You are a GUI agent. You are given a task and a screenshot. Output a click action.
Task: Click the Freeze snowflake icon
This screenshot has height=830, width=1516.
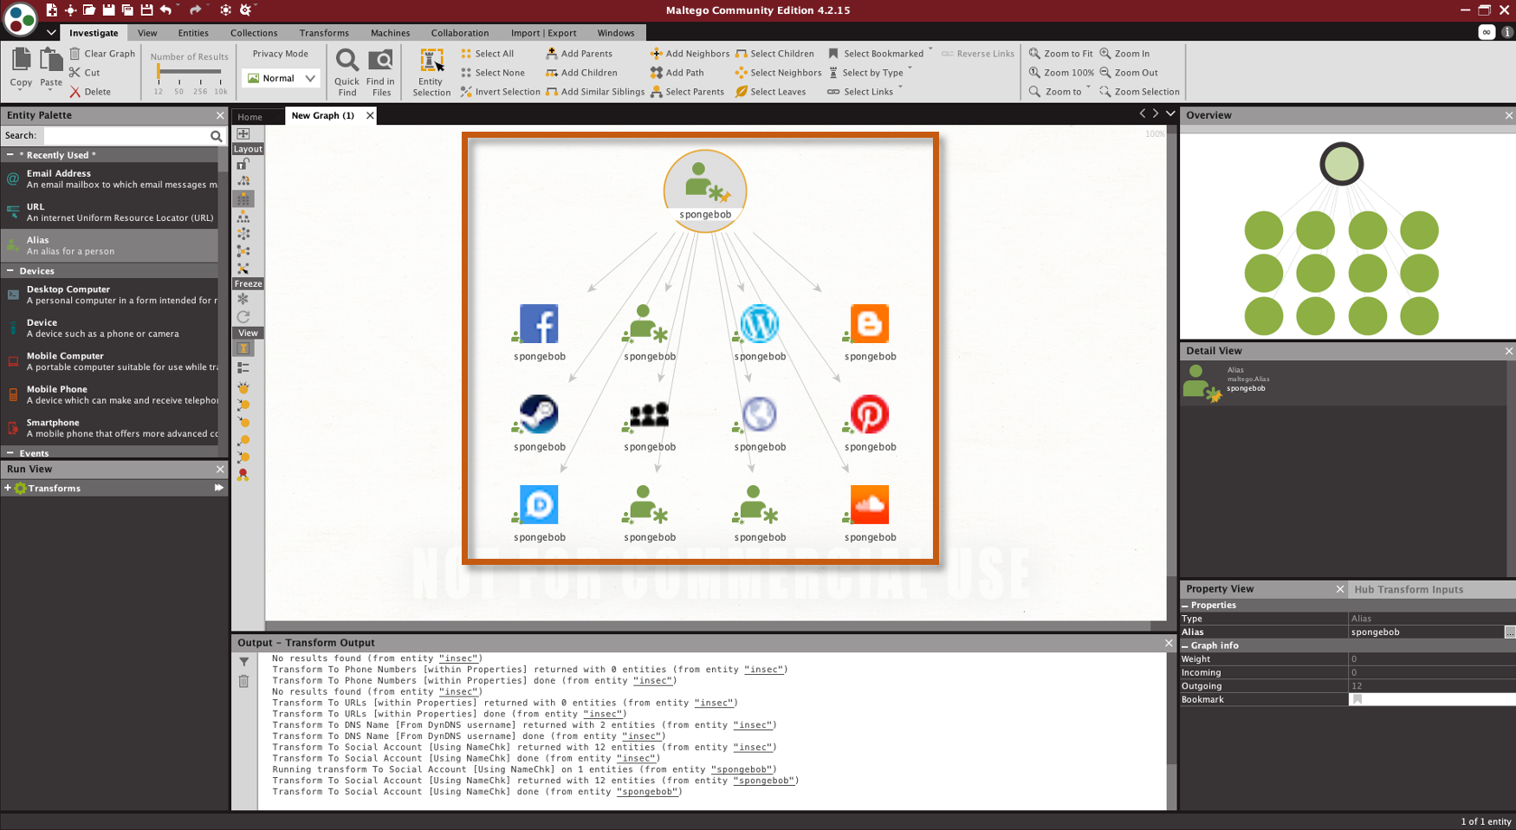243,299
